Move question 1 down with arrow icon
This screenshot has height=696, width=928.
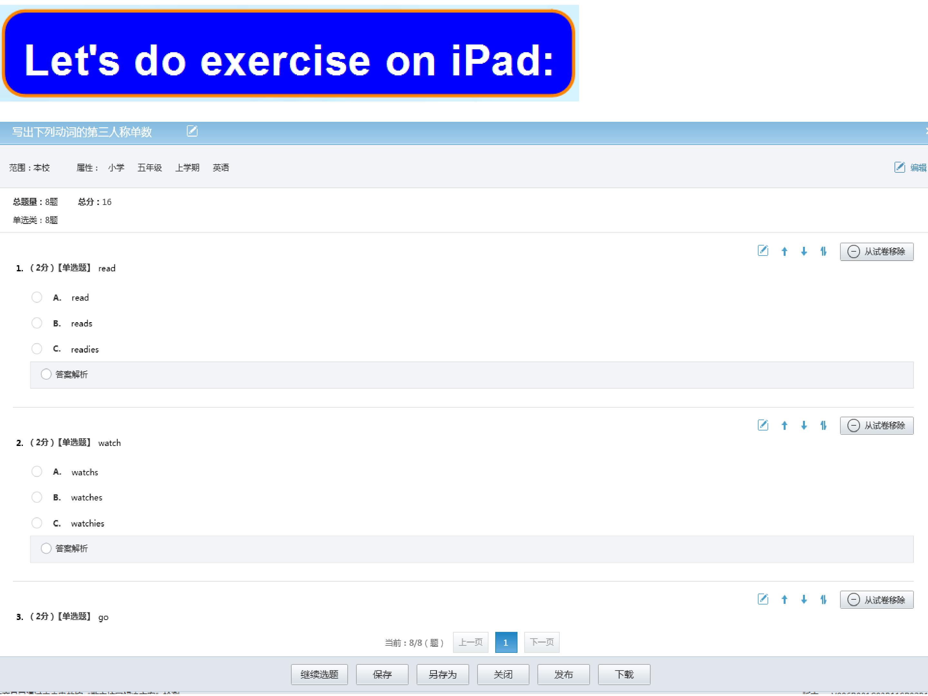pos(804,251)
